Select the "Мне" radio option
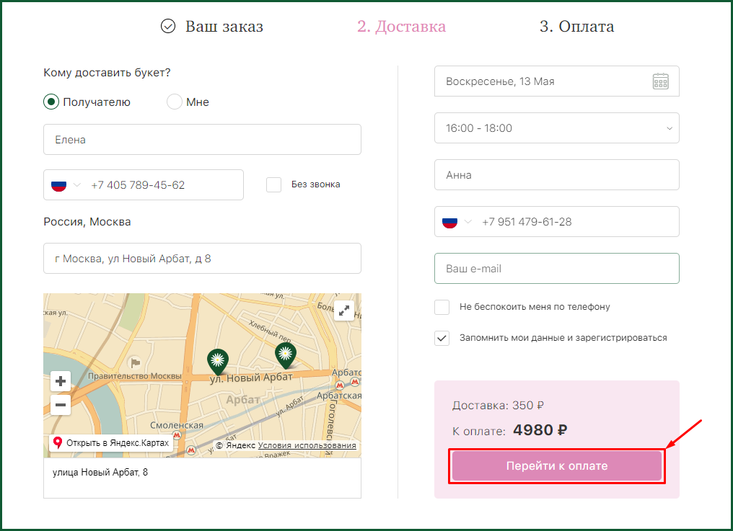 click(175, 102)
